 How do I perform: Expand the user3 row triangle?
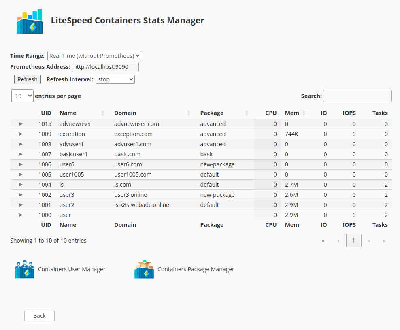[21, 195]
